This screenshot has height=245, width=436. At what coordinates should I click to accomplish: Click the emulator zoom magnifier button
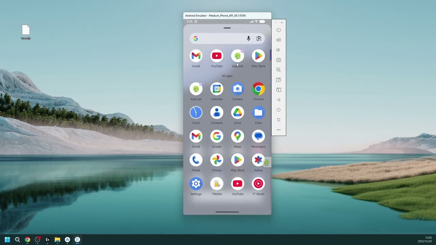pos(278,70)
